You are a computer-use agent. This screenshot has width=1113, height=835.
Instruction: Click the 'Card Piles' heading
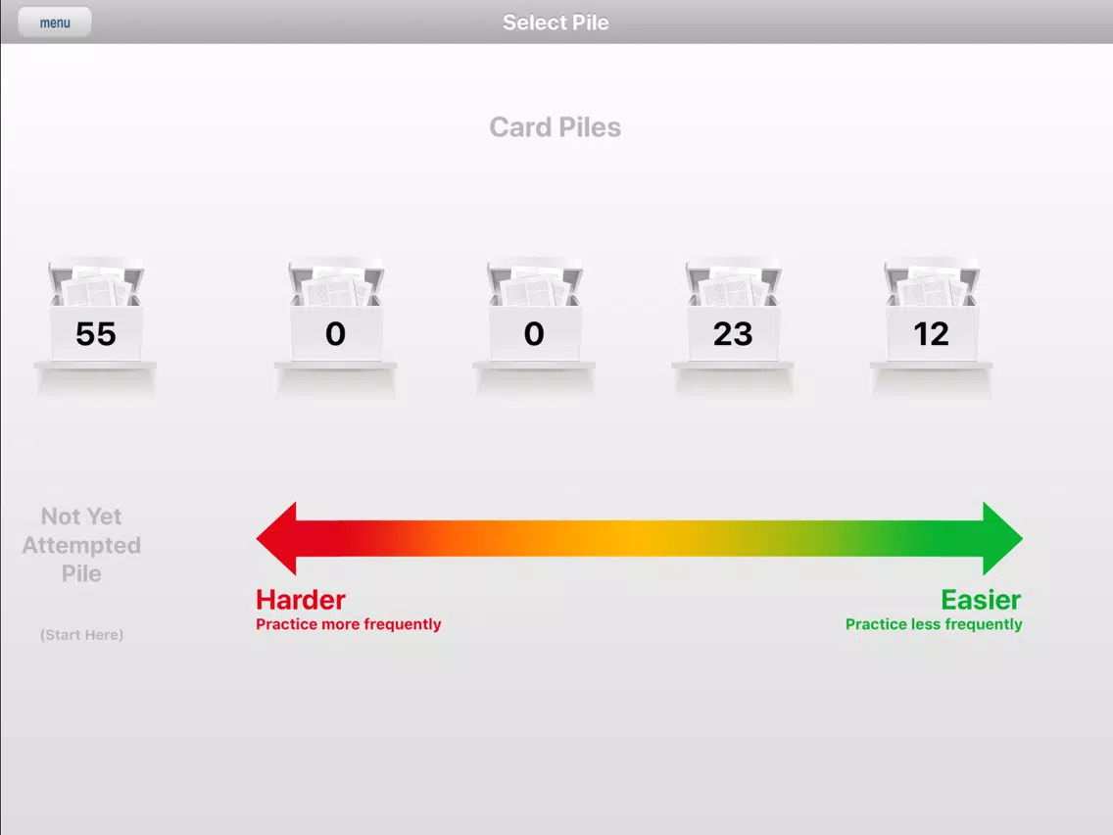[x=556, y=127]
